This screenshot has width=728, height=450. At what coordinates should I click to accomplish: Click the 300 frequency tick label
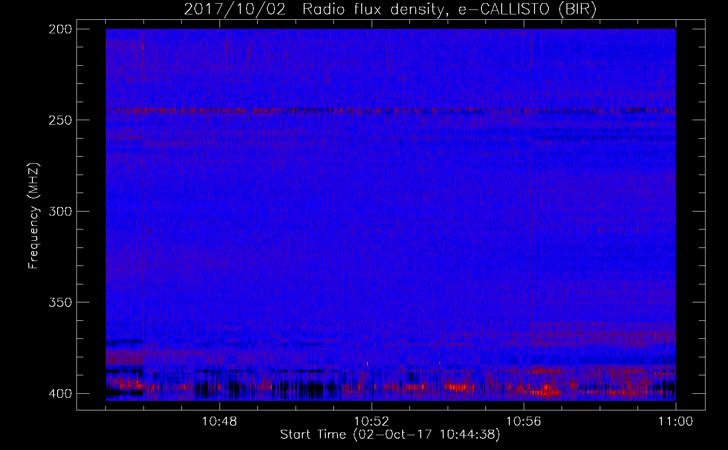coord(60,211)
